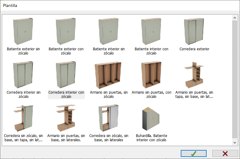This screenshot has height=159, width=240.
Task: Click the label 'Corredera sin zócalo, sin base, sin tapa, sin lat...'
Action: click(x=23, y=138)
